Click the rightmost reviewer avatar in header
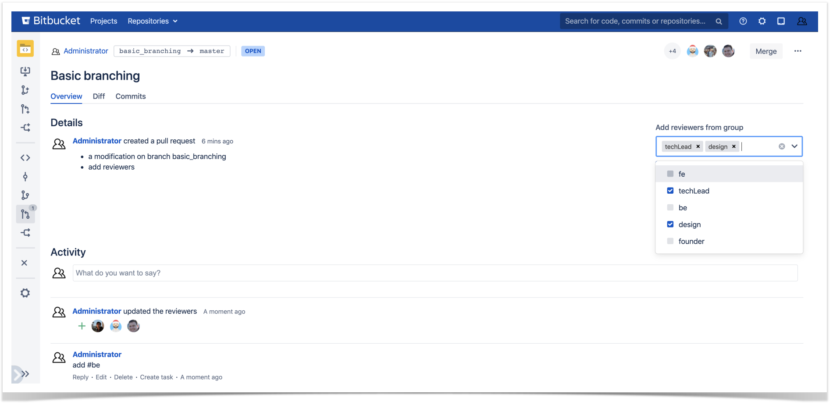Screen dimensions: 833x405 tap(728, 51)
